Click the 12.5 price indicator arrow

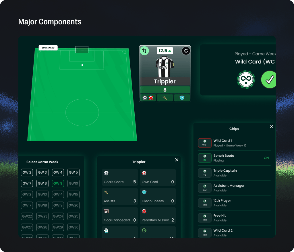coord(170,51)
